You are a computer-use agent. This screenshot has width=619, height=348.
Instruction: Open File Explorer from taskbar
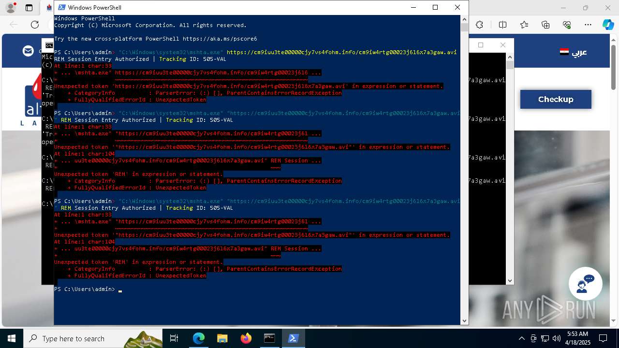[x=222, y=338]
